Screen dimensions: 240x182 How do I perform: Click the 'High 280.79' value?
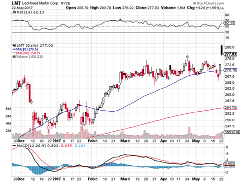click(x=100, y=8)
